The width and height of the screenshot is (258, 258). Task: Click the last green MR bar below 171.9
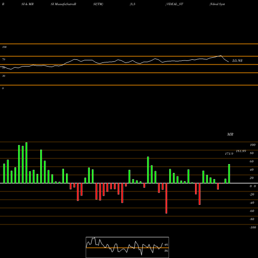click(x=229, y=174)
